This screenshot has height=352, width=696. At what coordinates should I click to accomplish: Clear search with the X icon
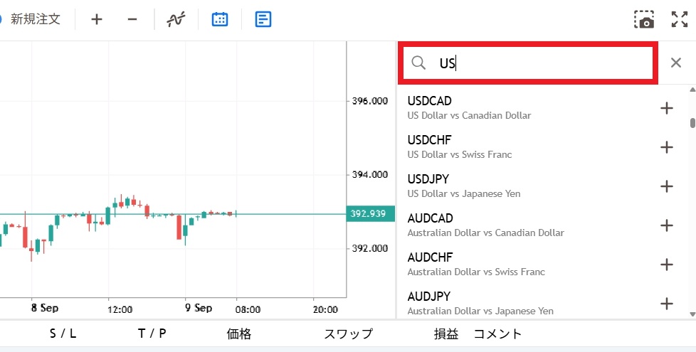[x=675, y=63]
